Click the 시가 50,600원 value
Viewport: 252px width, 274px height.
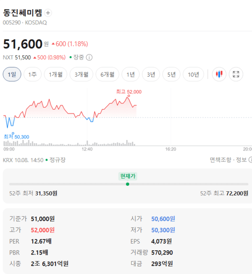tap(163, 219)
